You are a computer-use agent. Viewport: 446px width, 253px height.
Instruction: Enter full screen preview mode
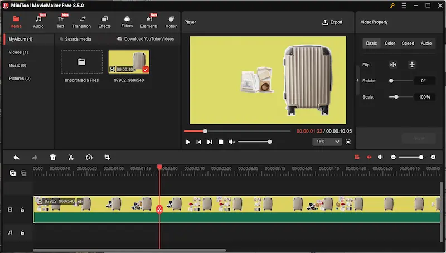point(348,142)
